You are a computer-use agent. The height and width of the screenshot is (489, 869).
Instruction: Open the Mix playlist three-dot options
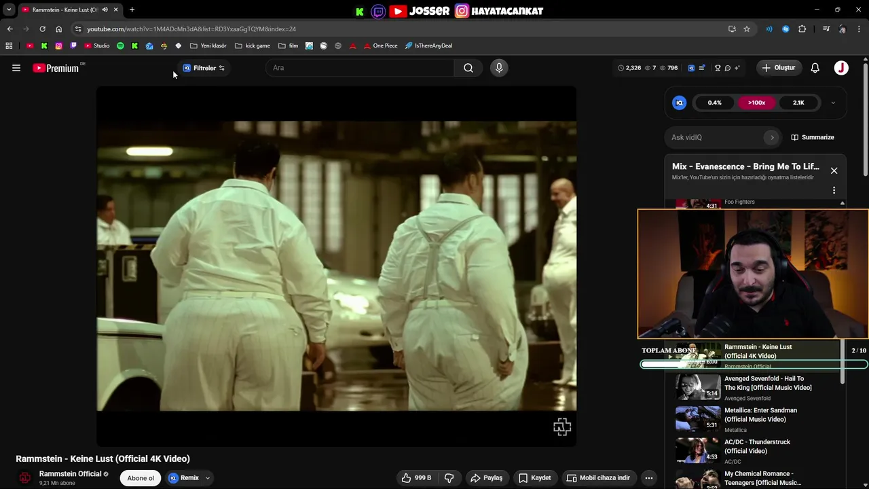click(x=834, y=190)
